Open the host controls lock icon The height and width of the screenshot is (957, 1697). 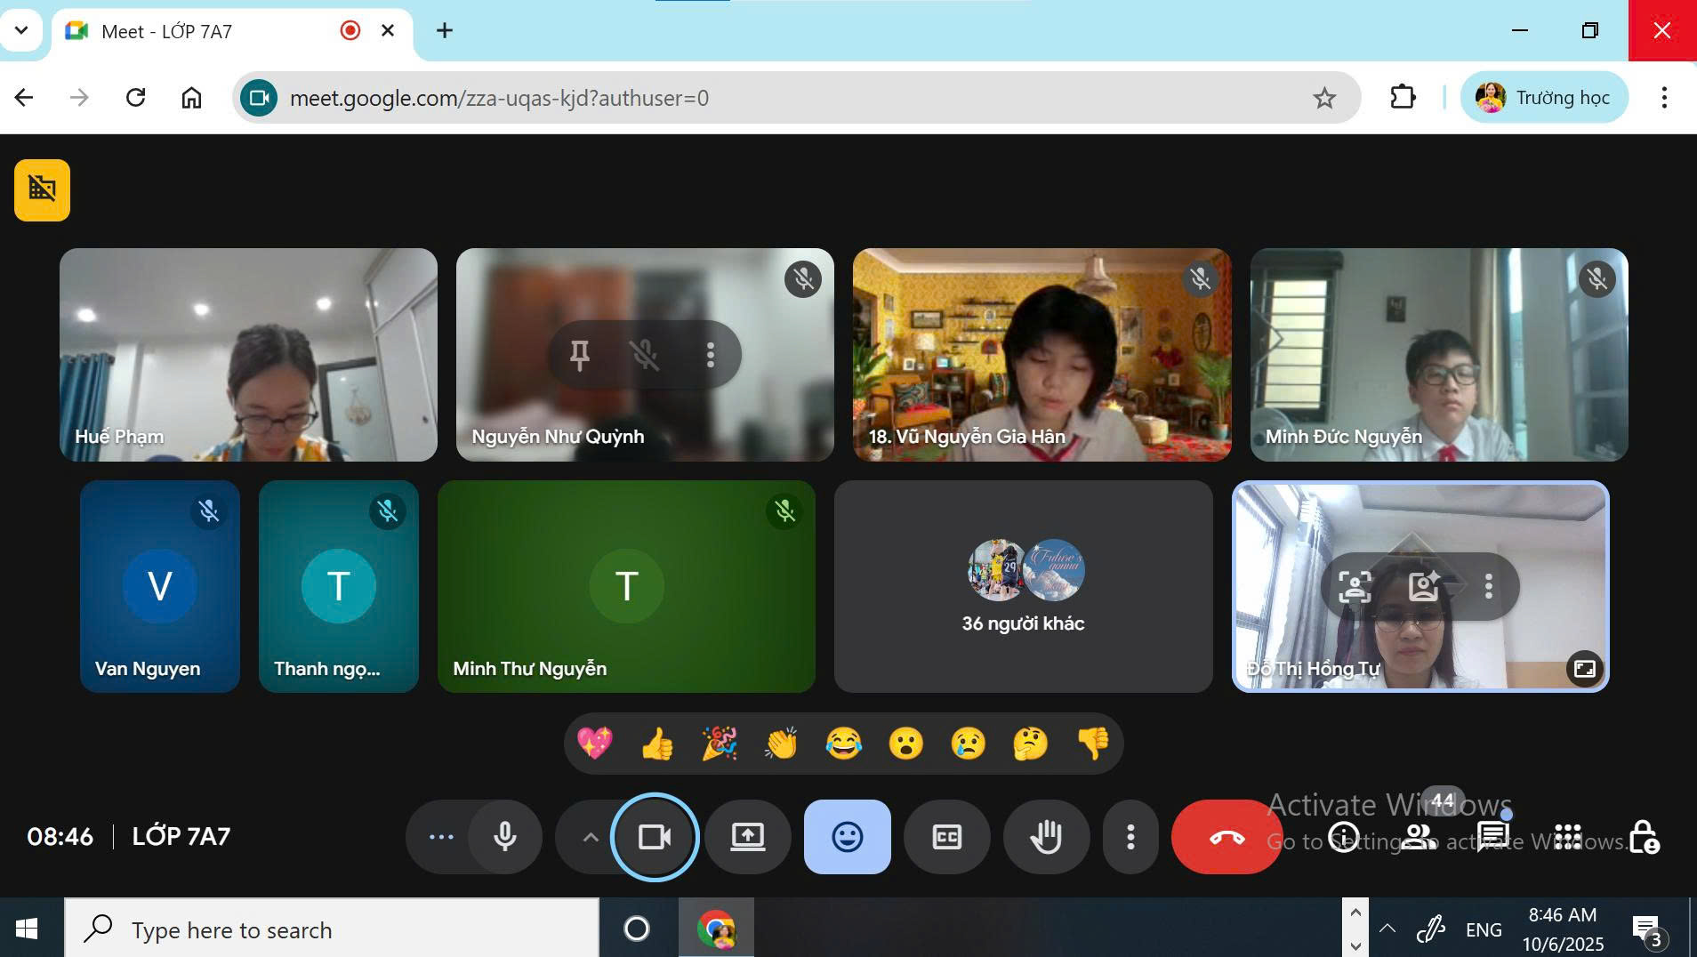pyautogui.click(x=1644, y=837)
